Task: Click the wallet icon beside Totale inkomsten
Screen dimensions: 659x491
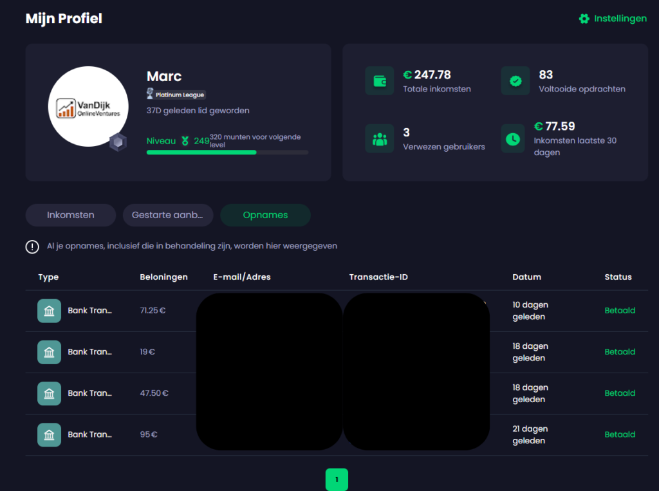Action: pos(379,80)
